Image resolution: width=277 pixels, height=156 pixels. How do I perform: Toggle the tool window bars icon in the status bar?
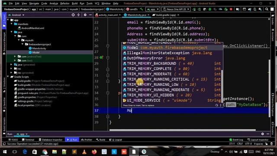(x=4, y=144)
